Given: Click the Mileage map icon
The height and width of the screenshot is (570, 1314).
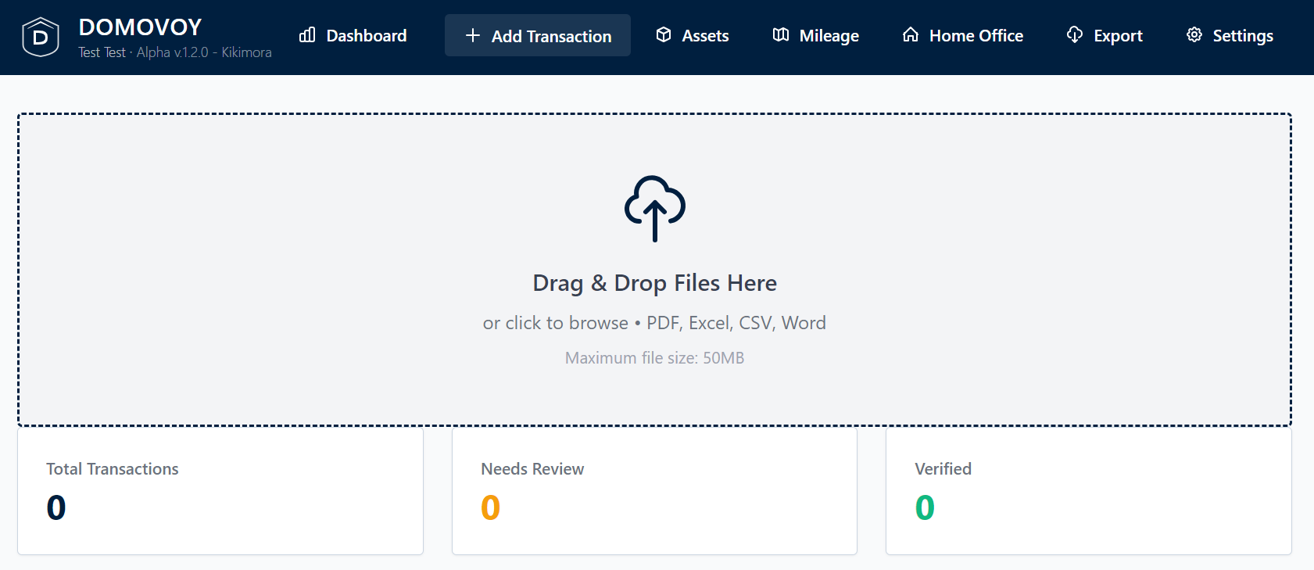Looking at the screenshot, I should (781, 35).
